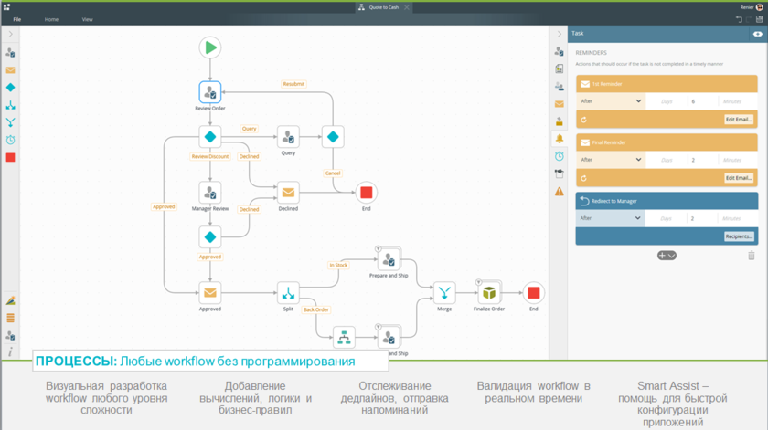Click the Recipients button
Image resolution: width=768 pixels, height=430 pixels.
(x=738, y=236)
